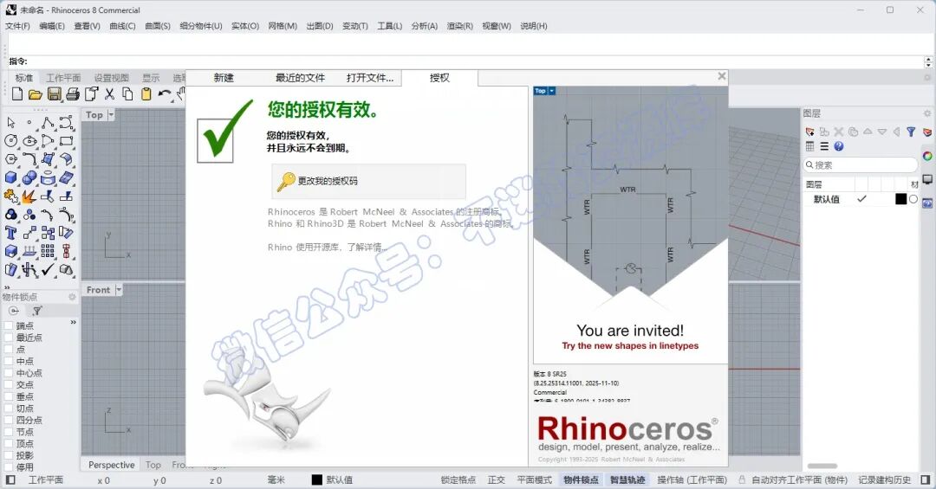Select the arrow pointer selection tool
The image size is (936, 489).
[10, 123]
